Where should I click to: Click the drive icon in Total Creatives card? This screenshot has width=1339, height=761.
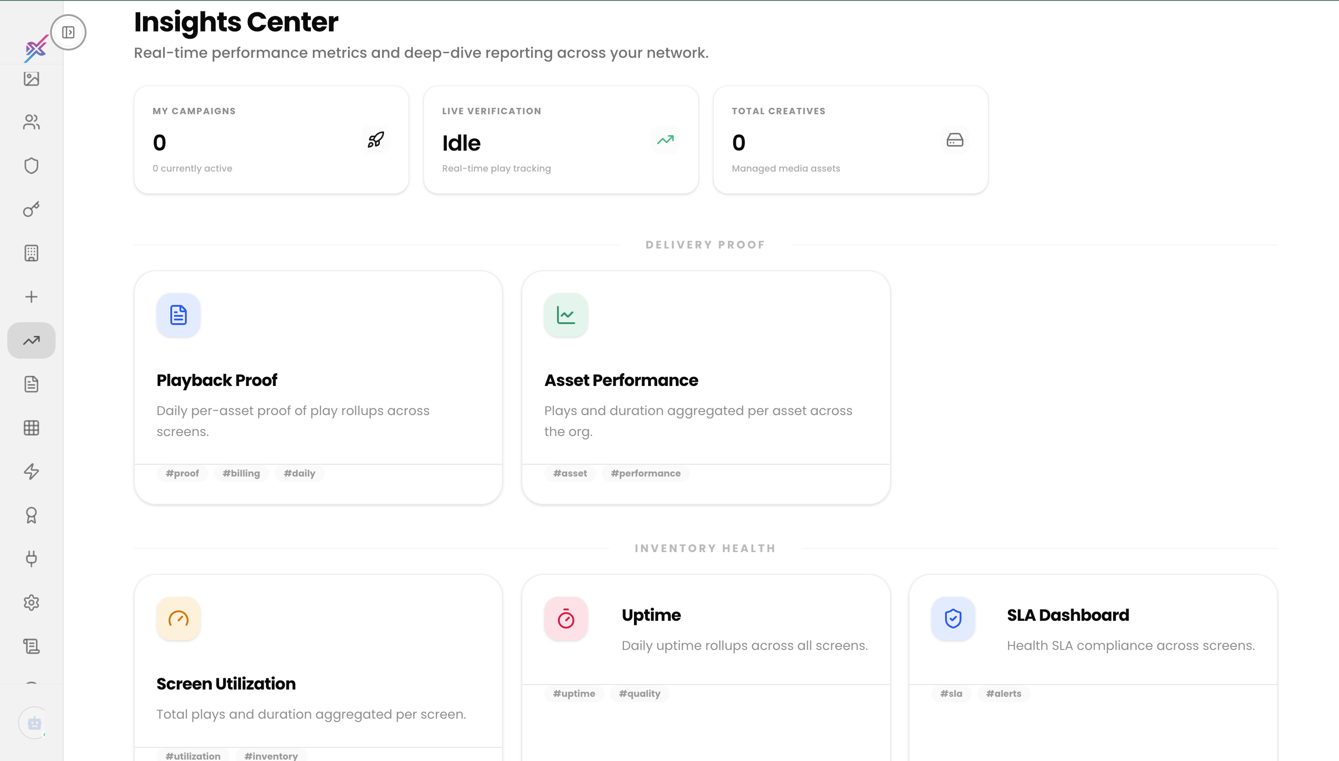[955, 140]
